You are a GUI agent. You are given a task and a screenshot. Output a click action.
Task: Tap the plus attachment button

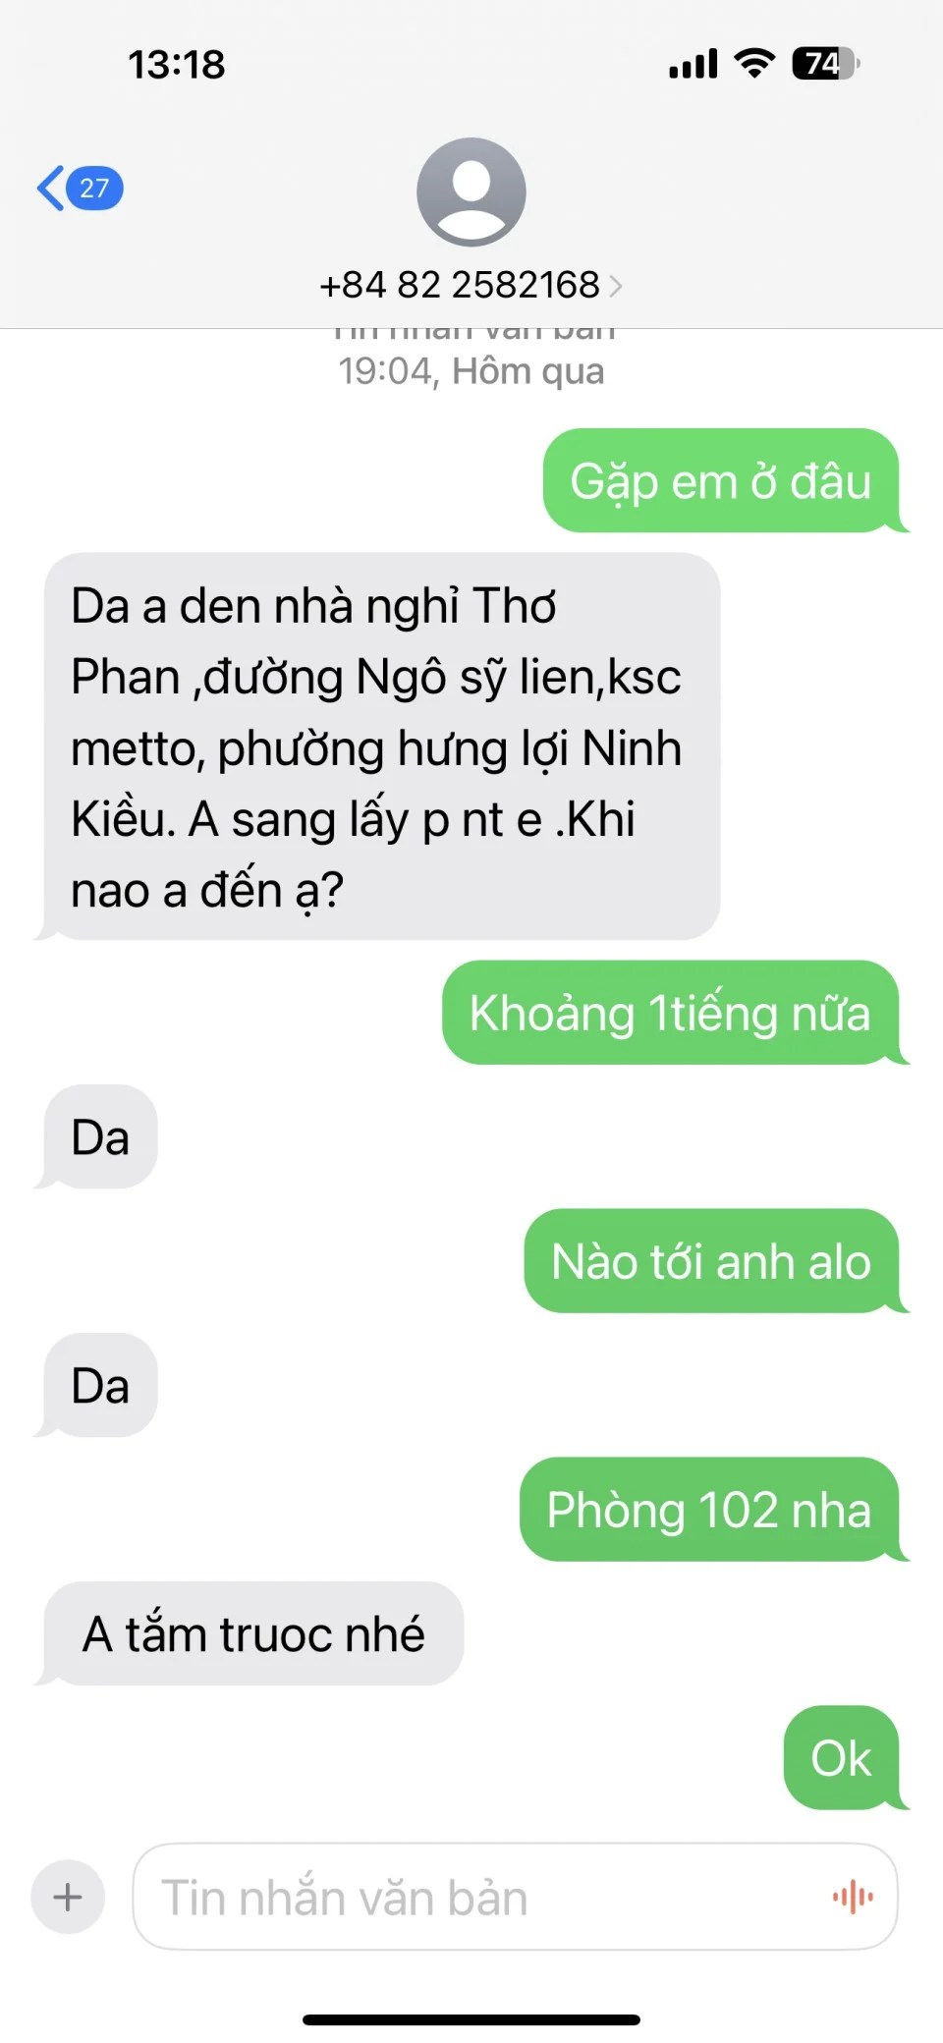[x=68, y=1897]
